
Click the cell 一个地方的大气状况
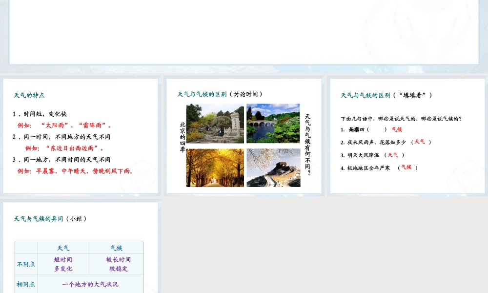pos(90,284)
